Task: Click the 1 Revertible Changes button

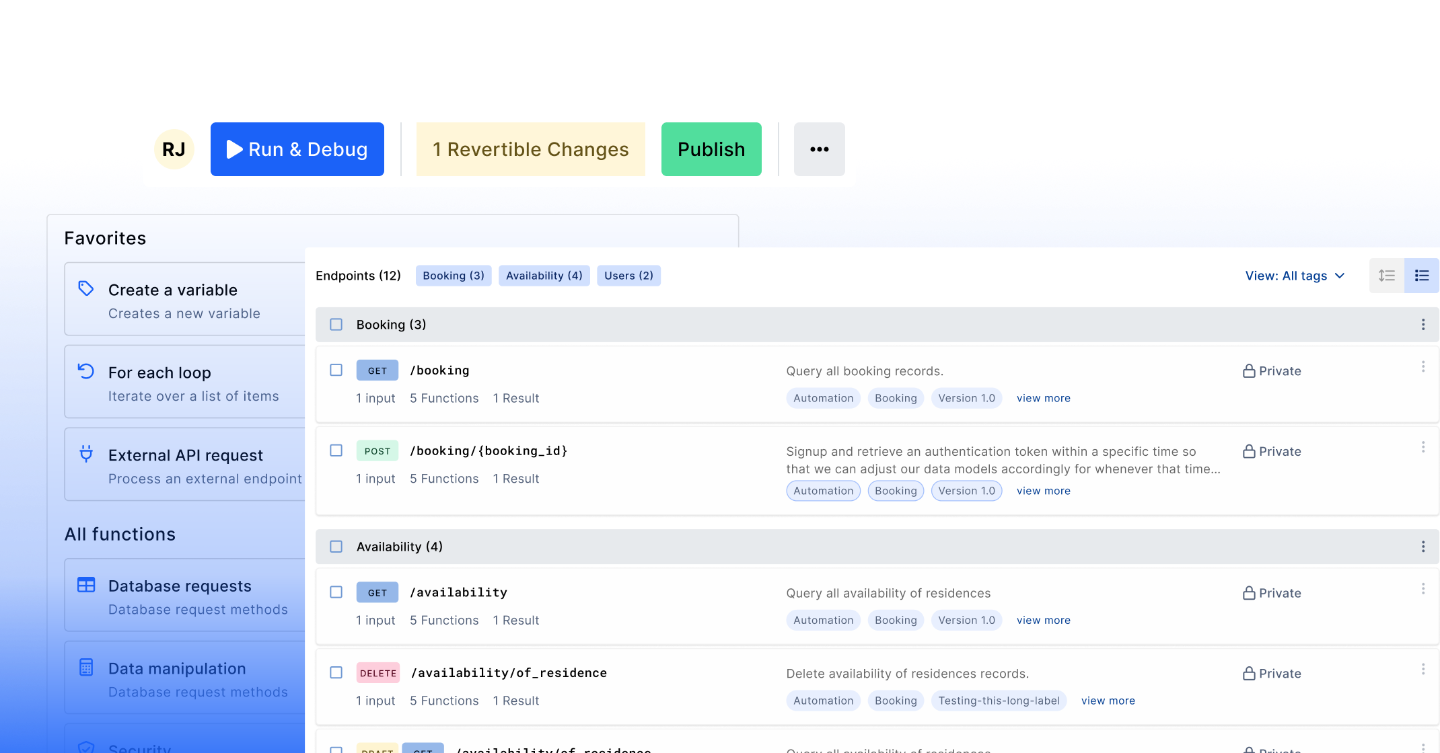Action: coord(530,149)
